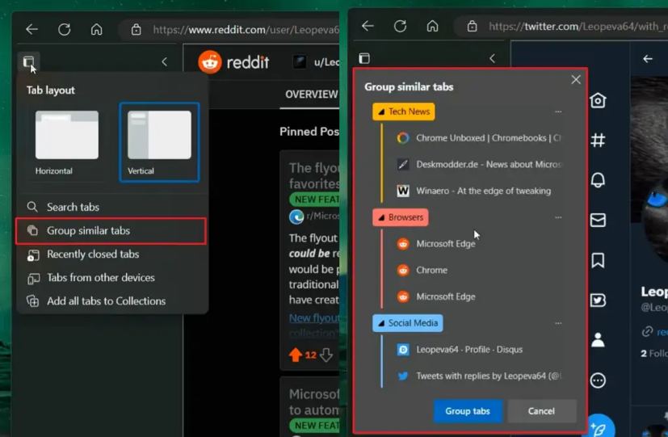Open the OVERVIEW tab on Reddit profile
The height and width of the screenshot is (437, 668).
click(312, 95)
